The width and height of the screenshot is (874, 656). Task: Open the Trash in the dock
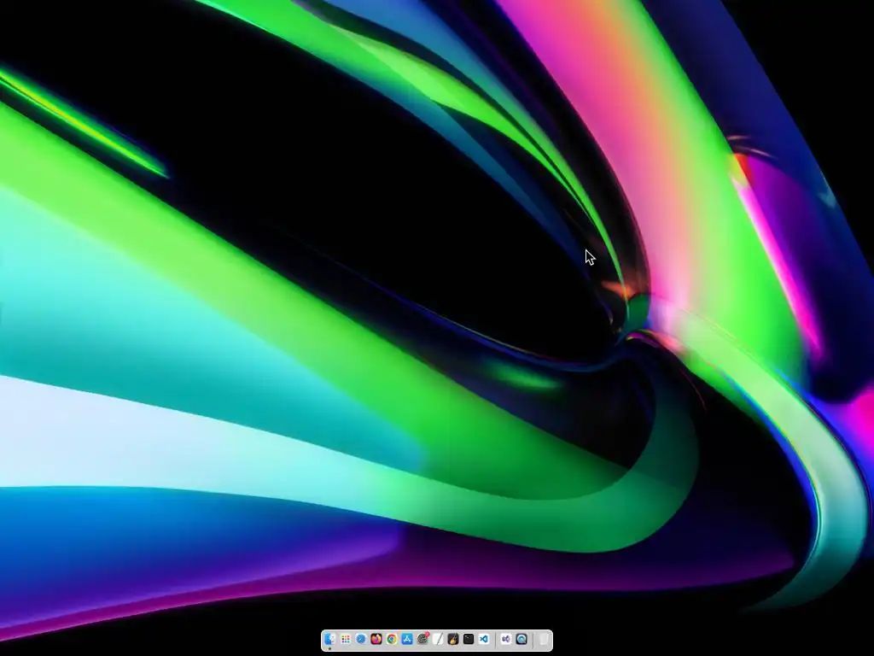point(544,639)
